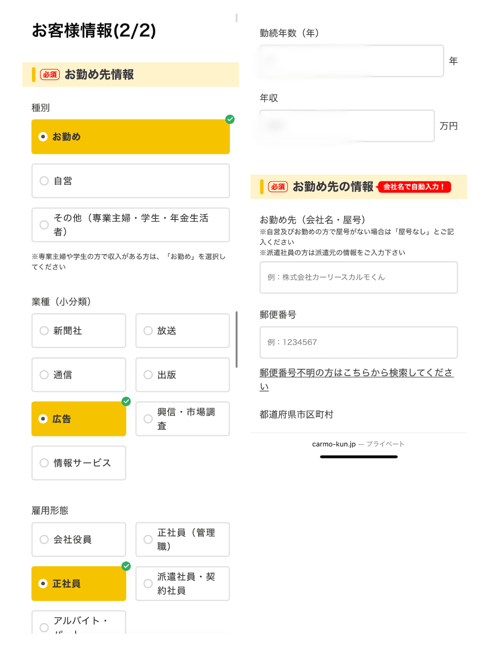
Task: Click the 郵便番号 input field
Action: pyautogui.click(x=359, y=342)
